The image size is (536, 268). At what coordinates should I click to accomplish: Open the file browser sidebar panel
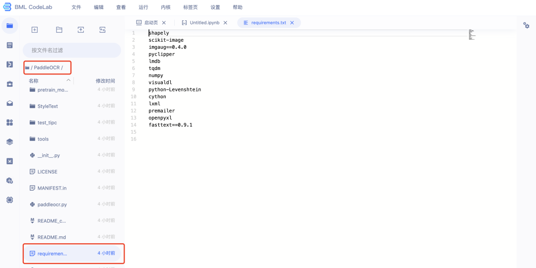(x=9, y=26)
